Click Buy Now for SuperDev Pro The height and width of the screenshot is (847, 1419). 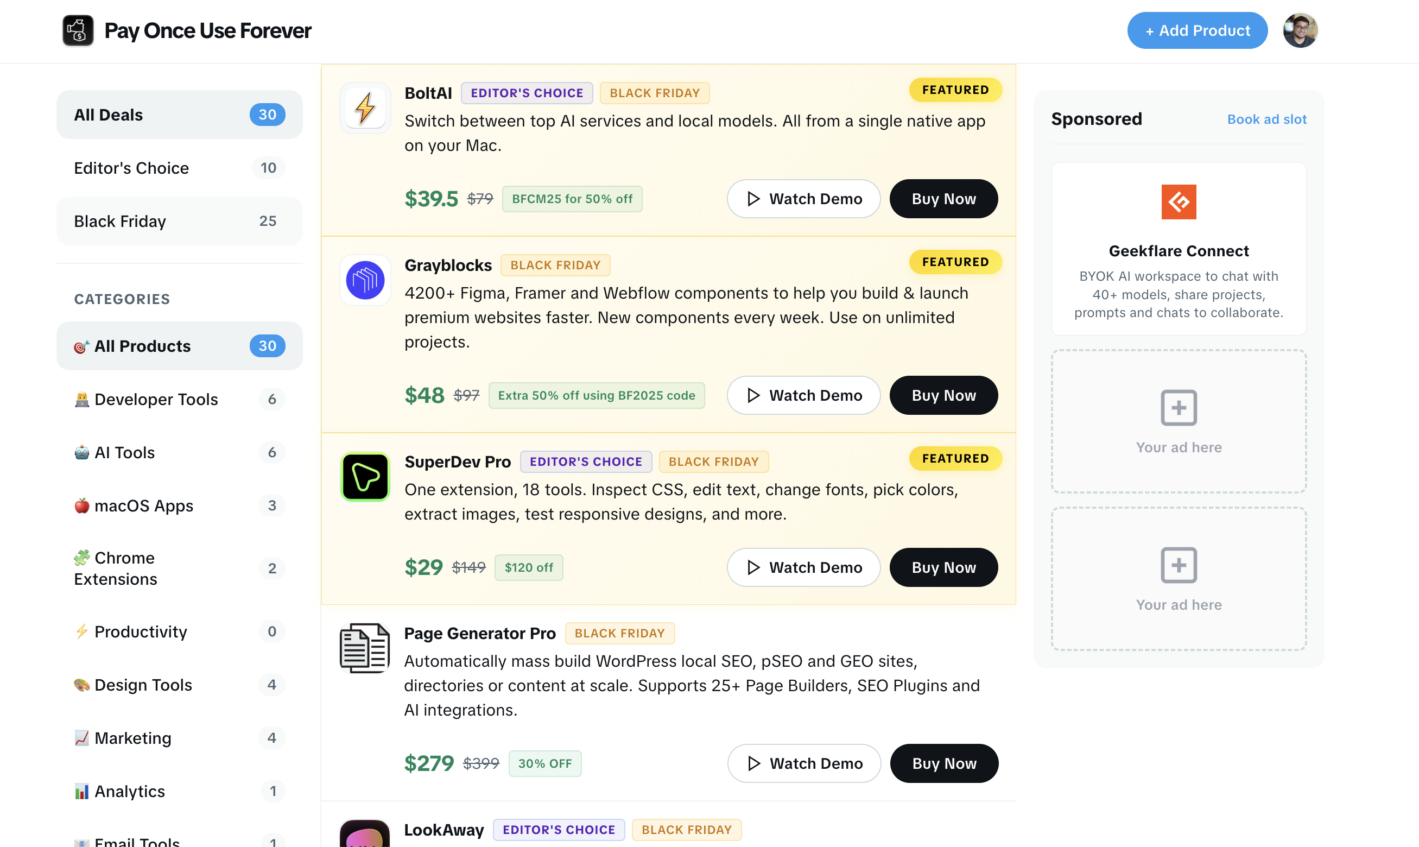pos(943,567)
